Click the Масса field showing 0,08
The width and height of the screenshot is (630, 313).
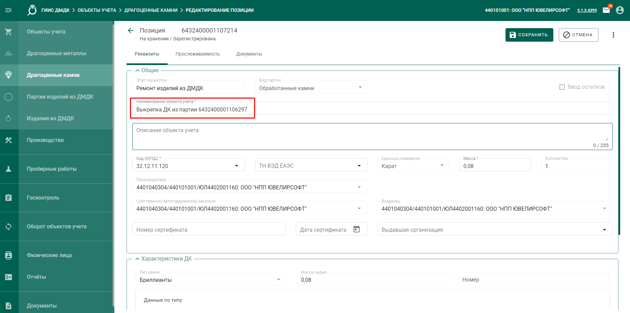(495, 165)
